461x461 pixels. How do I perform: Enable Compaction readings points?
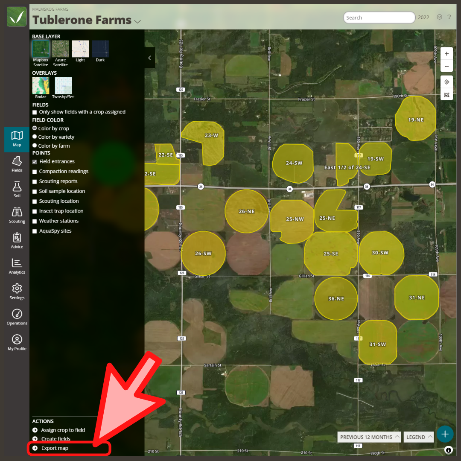[35, 172]
